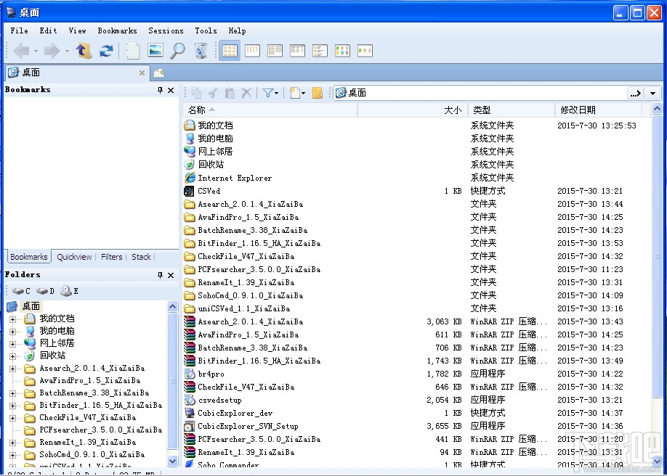Switch to the Filters panel tab
This screenshot has height=476, width=667.
coord(111,257)
